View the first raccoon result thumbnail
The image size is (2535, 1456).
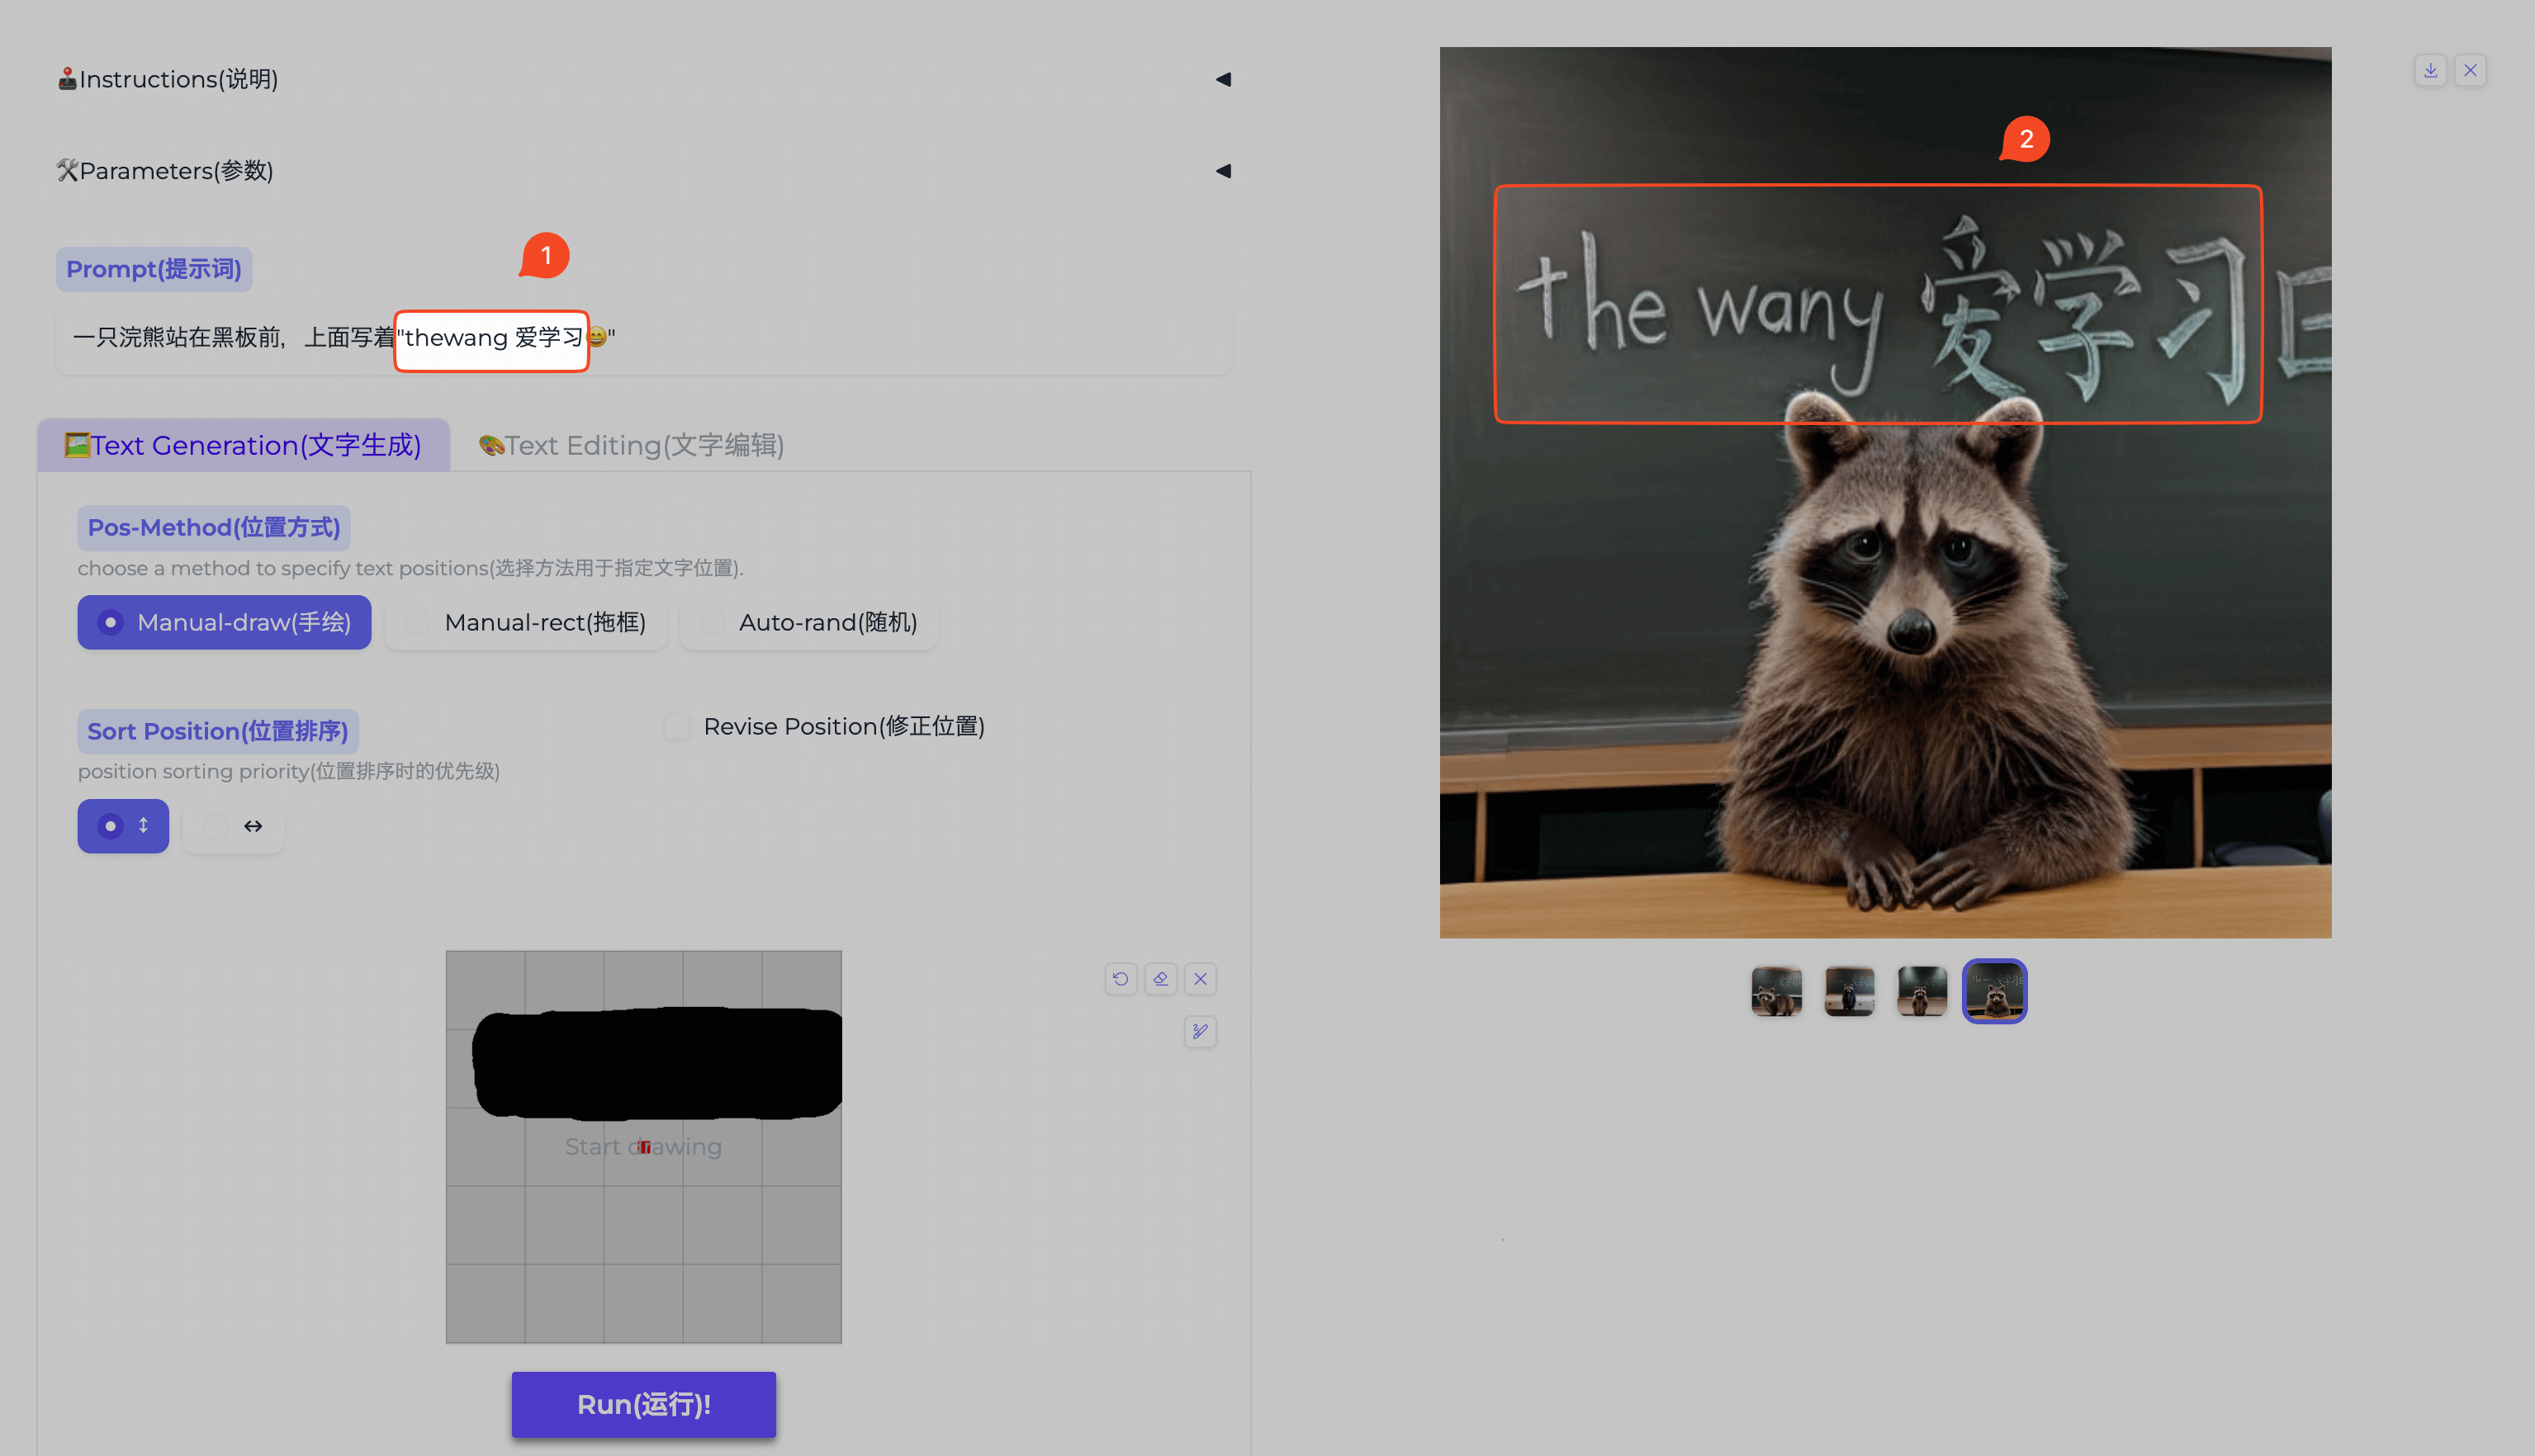[1775, 991]
